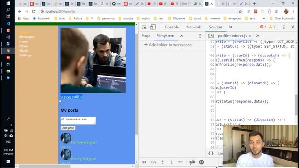Expand more open files chevron

coord(257,35)
